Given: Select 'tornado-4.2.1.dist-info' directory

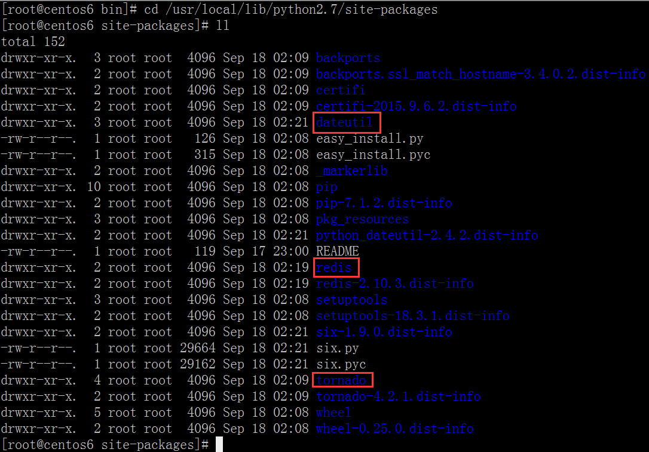Looking at the screenshot, I should (399, 396).
